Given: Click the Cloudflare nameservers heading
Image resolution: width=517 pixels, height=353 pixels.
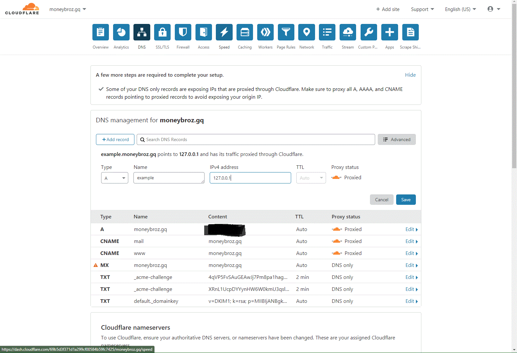Looking at the screenshot, I should pos(135,327).
